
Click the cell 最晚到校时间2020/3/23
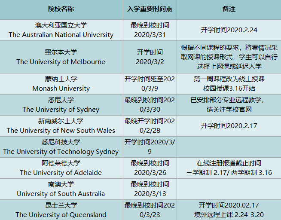point(150,210)
